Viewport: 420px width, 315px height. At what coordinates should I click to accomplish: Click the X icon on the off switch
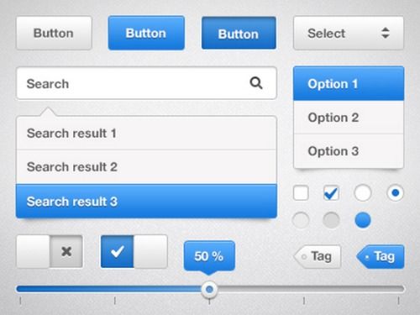point(66,251)
